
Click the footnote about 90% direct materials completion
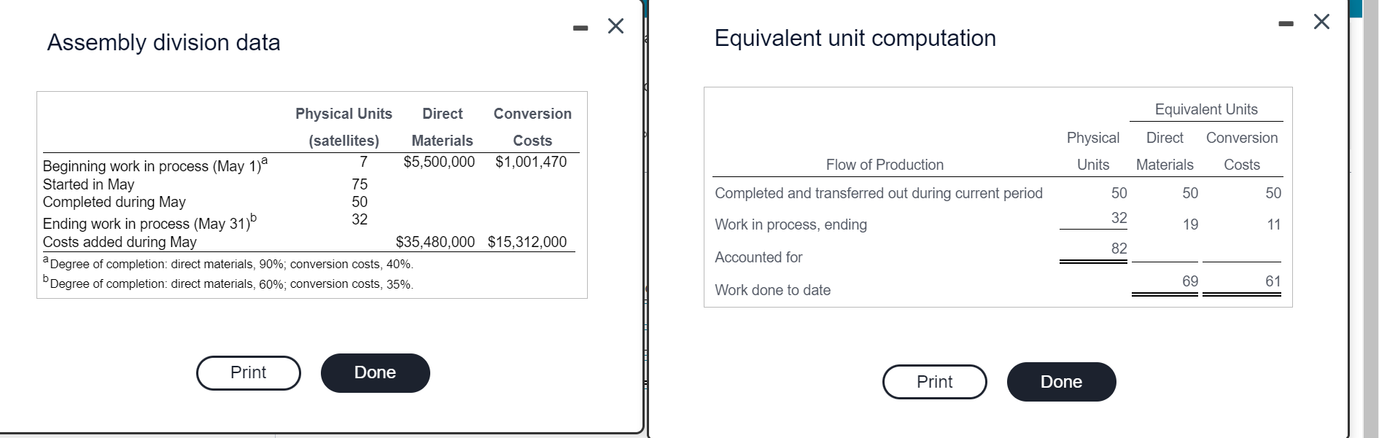click(x=228, y=264)
